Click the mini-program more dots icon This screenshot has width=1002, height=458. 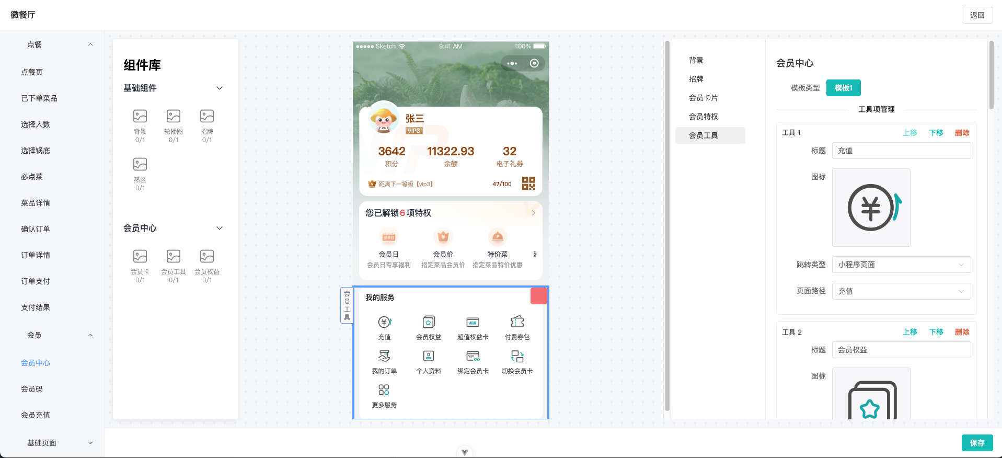[x=512, y=63]
